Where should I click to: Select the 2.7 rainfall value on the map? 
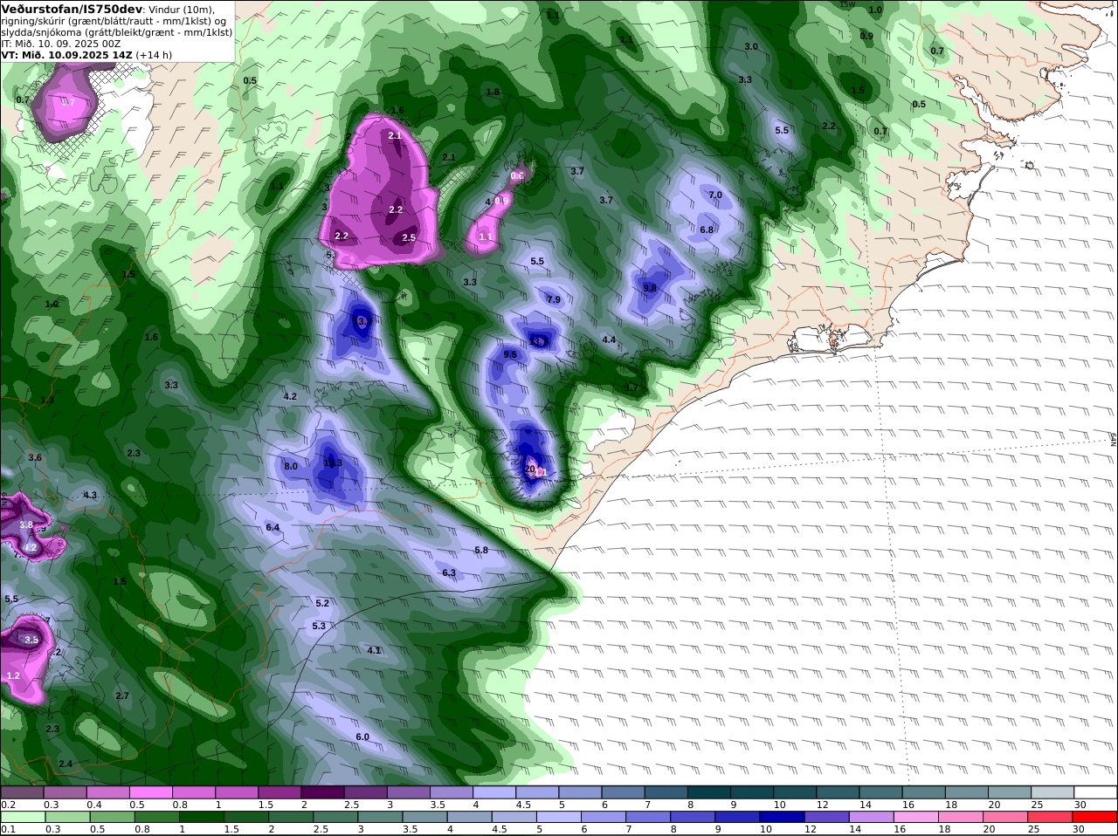(x=122, y=696)
